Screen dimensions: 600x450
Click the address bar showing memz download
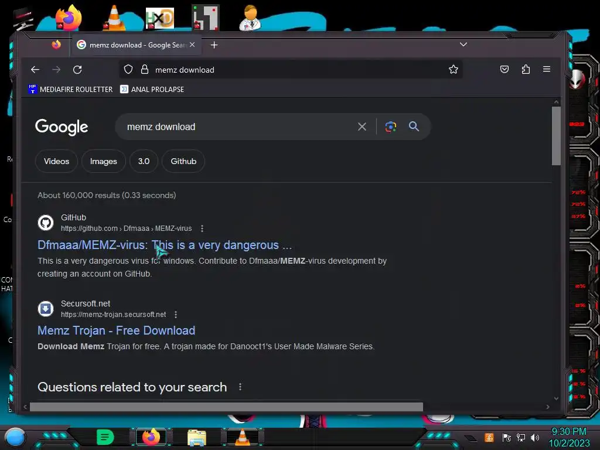[x=291, y=70]
